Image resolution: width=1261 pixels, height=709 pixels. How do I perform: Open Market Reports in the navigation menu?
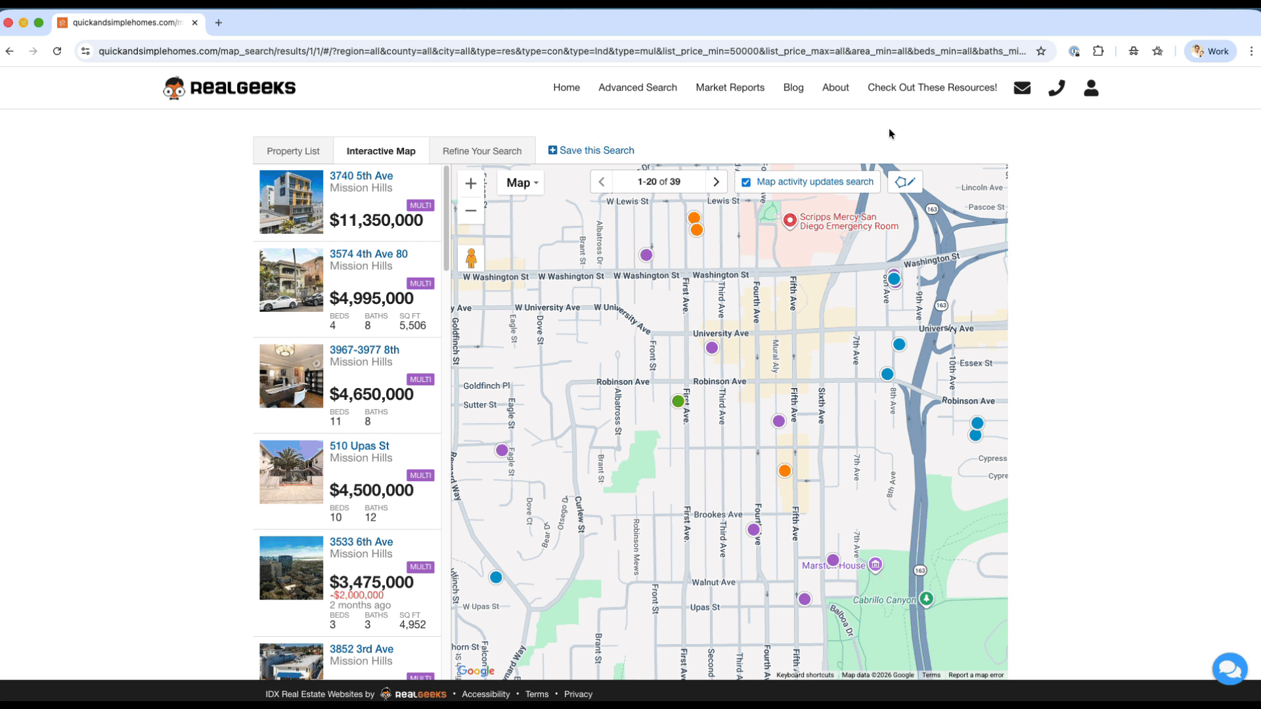coord(730,87)
